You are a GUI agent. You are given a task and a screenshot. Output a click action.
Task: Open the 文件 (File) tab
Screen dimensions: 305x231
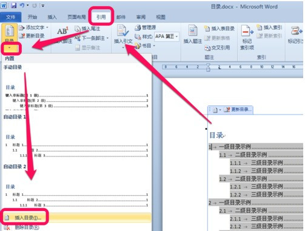(x=10, y=17)
